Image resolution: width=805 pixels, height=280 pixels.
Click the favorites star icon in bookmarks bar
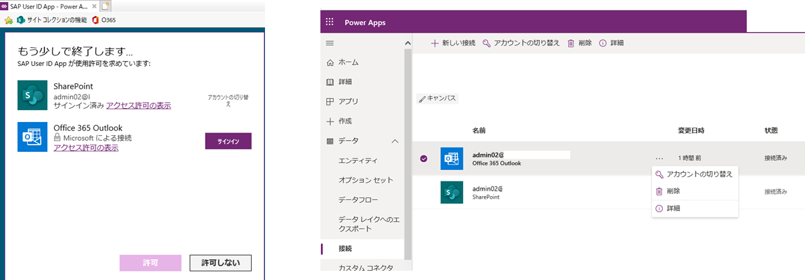click(x=9, y=20)
